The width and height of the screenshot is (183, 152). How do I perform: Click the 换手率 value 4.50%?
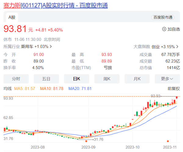(38, 68)
